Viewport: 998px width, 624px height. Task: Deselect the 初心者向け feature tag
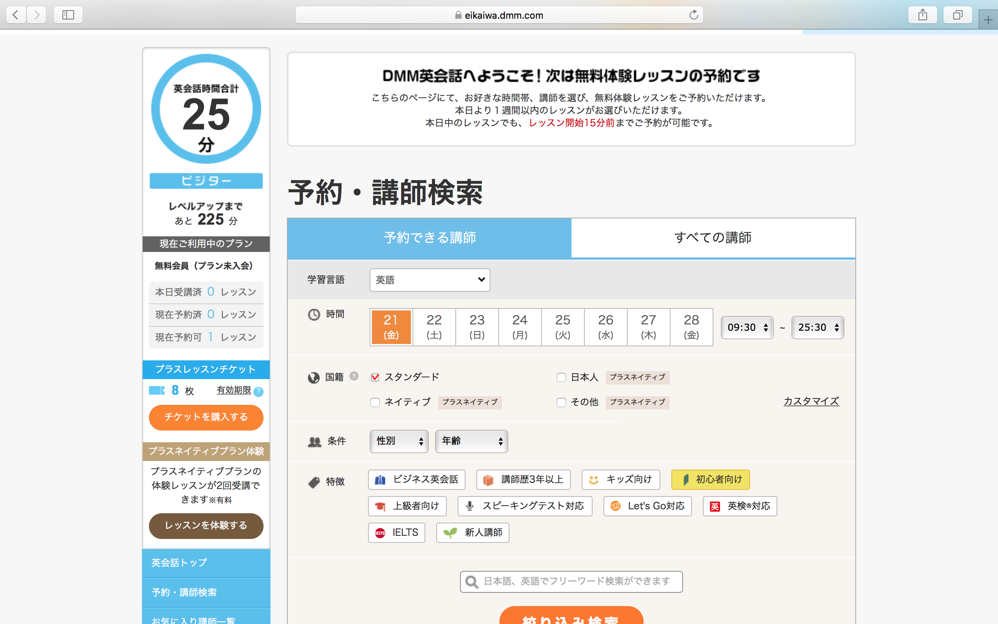(x=711, y=480)
